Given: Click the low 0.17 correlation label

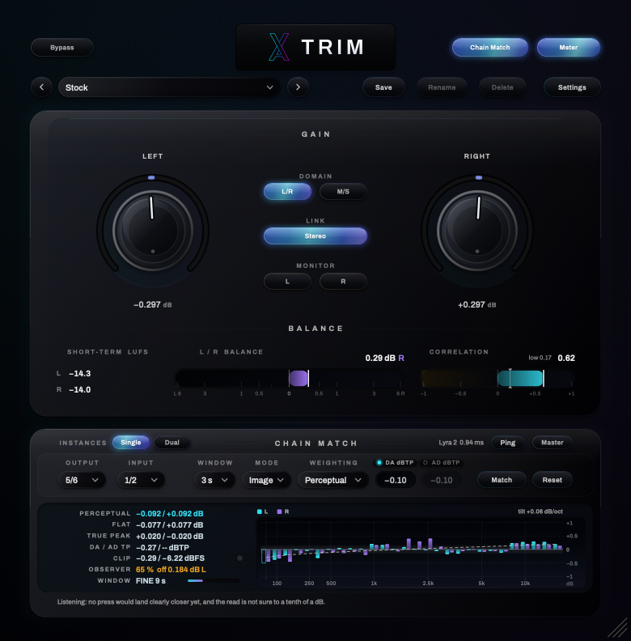Looking at the screenshot, I should [540, 358].
